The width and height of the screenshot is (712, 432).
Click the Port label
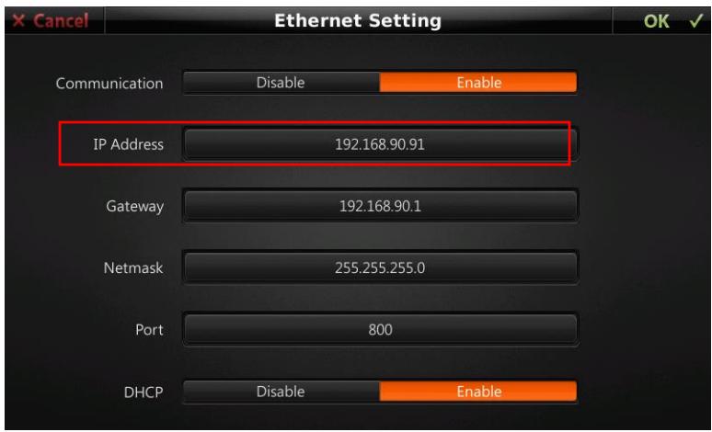(149, 329)
